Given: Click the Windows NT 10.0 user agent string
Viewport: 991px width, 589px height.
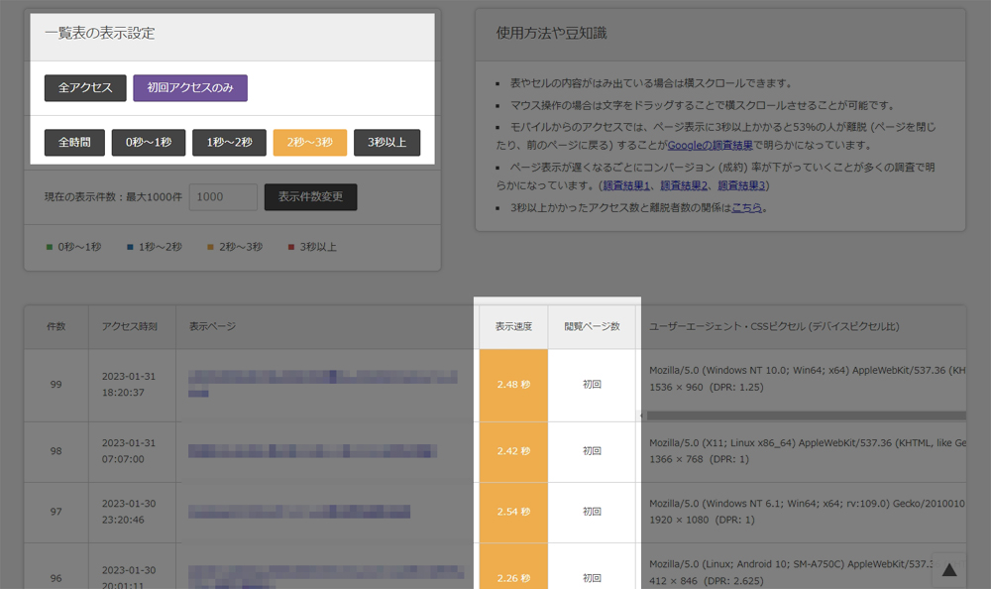Looking at the screenshot, I should click(x=807, y=370).
